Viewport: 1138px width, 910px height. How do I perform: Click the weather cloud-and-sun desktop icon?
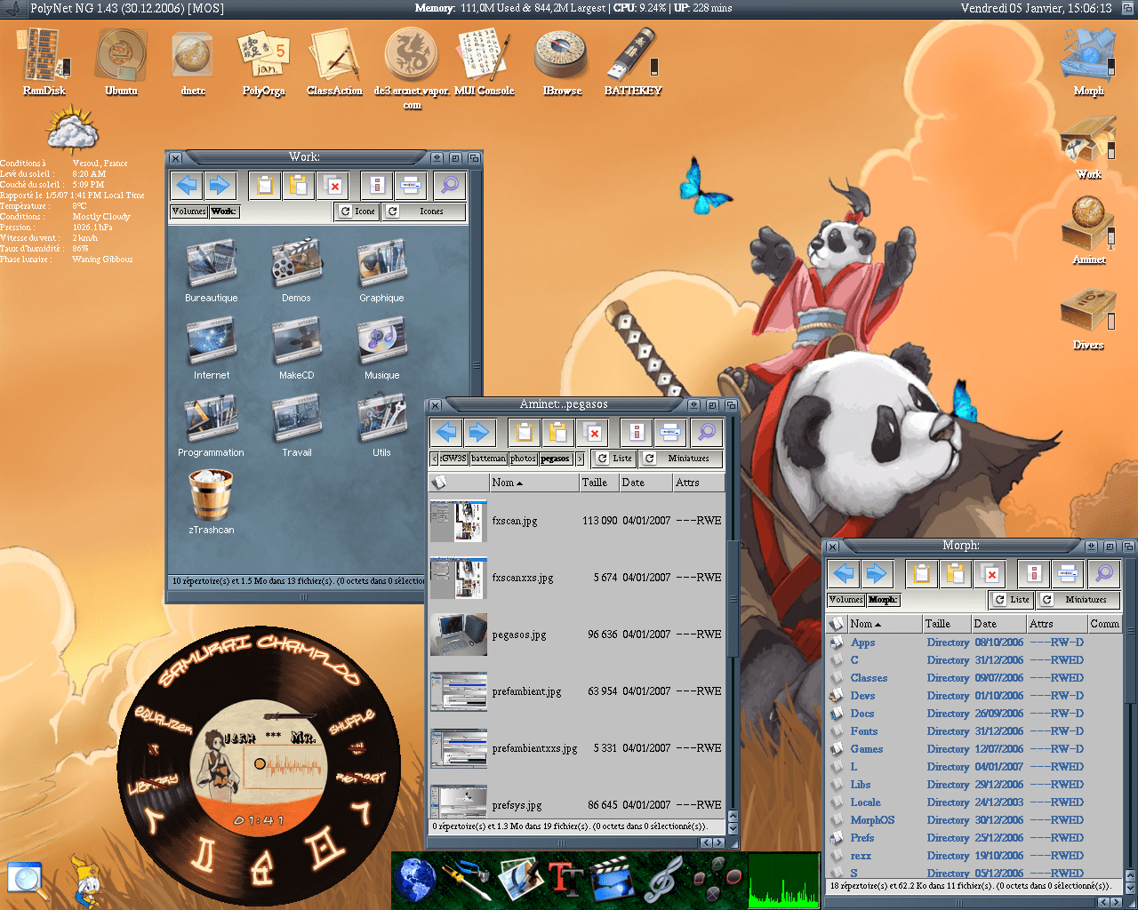coord(71,129)
